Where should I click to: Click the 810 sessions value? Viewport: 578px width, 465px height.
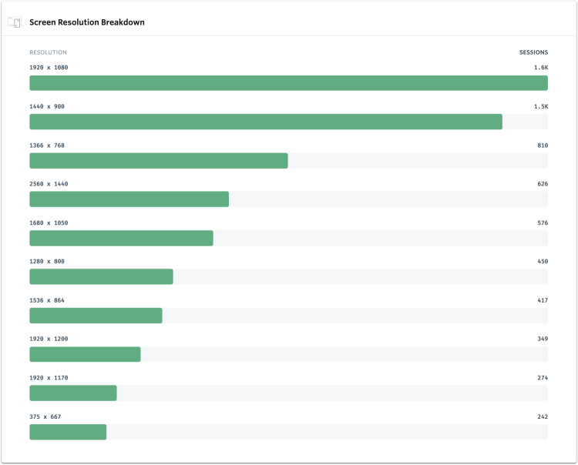pyautogui.click(x=543, y=146)
